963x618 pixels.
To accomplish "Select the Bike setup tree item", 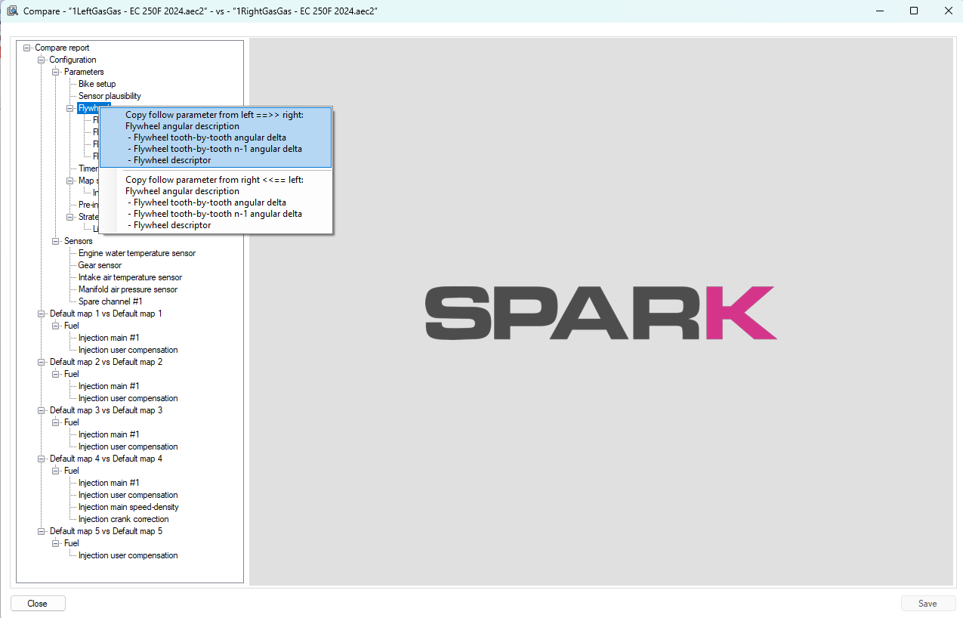I will point(97,84).
